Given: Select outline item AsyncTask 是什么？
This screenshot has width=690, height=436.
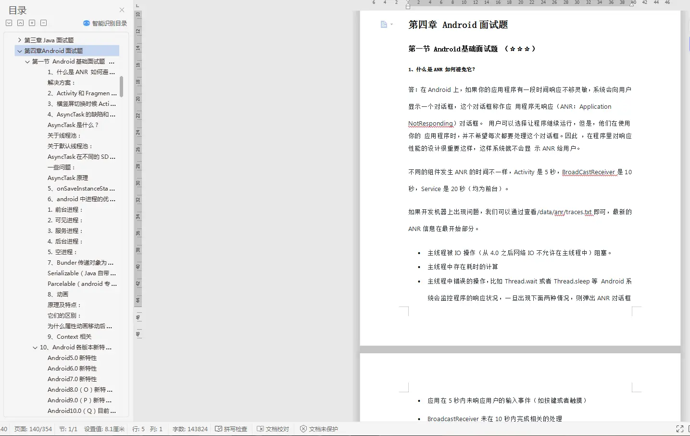Looking at the screenshot, I should [x=73, y=125].
